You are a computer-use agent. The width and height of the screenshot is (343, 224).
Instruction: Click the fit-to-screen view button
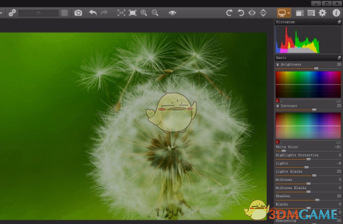(x=133, y=13)
